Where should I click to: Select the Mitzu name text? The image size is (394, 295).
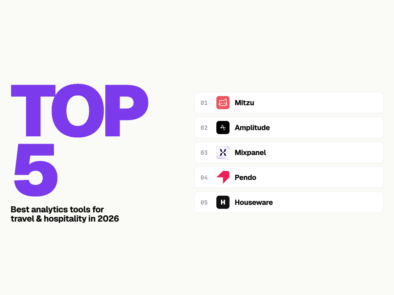point(244,103)
